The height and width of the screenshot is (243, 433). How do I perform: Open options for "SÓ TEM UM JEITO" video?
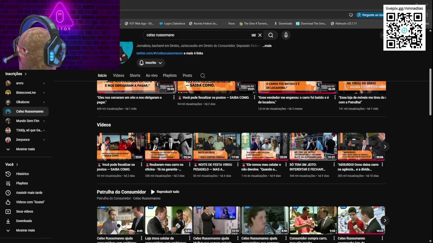(x=334, y=165)
